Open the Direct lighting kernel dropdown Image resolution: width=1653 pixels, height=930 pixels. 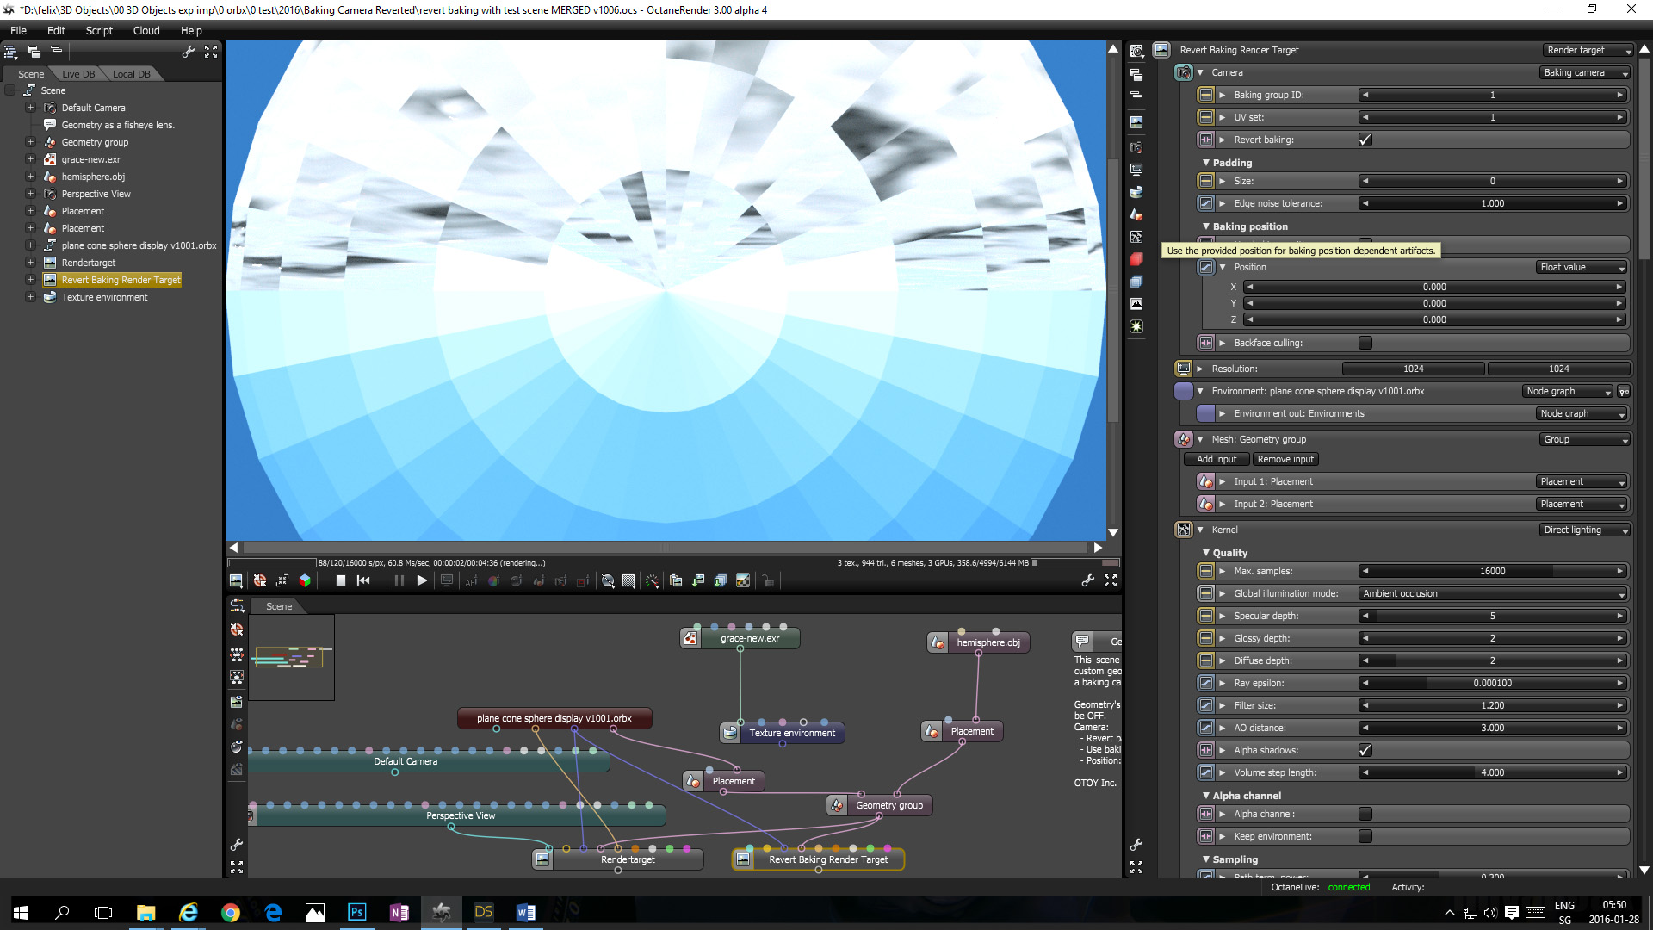pyautogui.click(x=1584, y=530)
